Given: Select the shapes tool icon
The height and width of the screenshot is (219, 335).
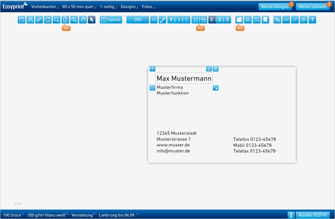Looking at the screenshot, I should 304,20.
